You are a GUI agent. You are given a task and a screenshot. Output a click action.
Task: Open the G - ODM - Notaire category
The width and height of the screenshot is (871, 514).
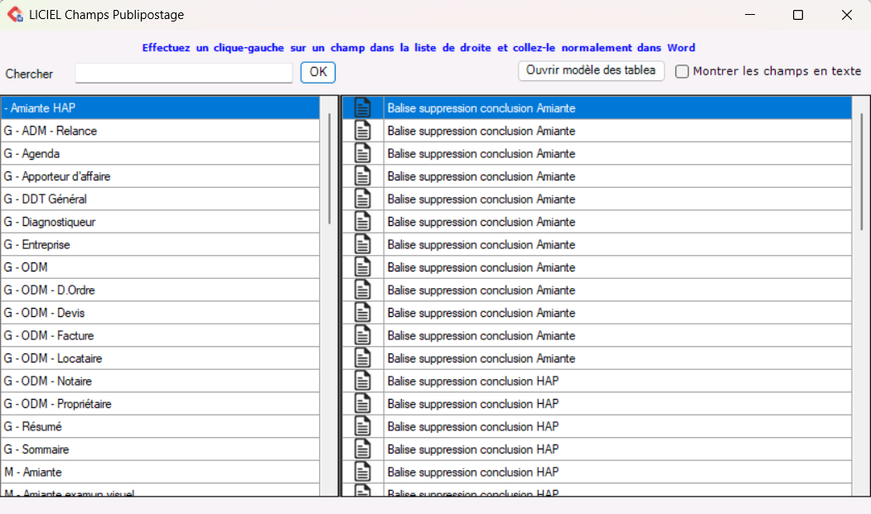click(x=48, y=382)
